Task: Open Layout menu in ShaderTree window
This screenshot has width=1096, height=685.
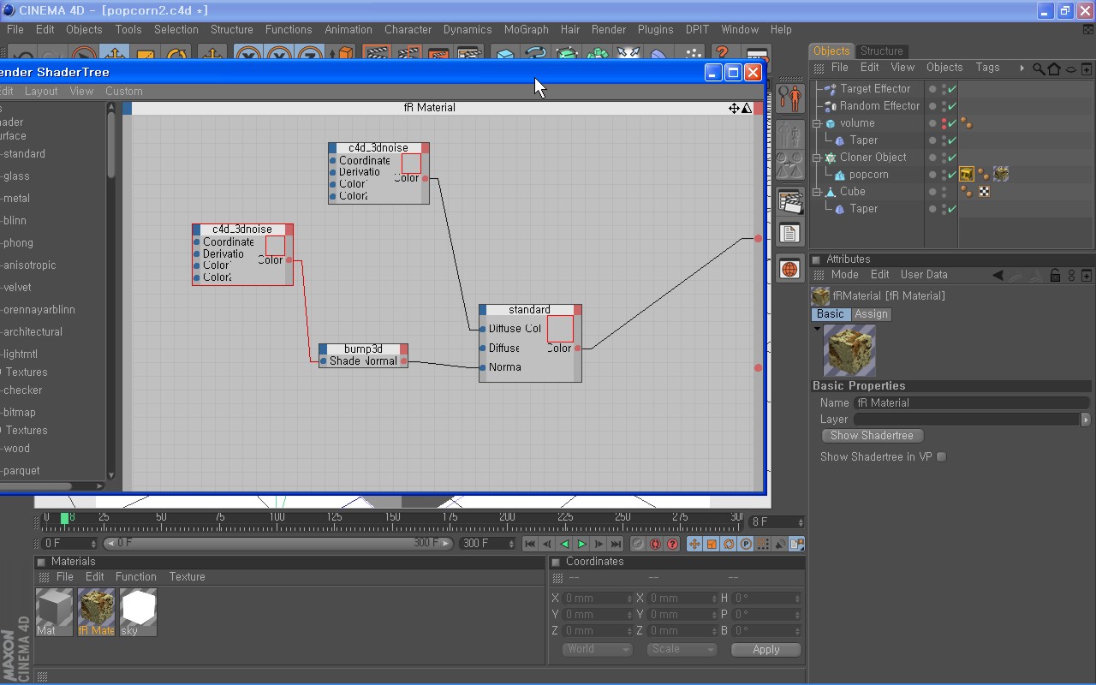Action: (x=41, y=91)
